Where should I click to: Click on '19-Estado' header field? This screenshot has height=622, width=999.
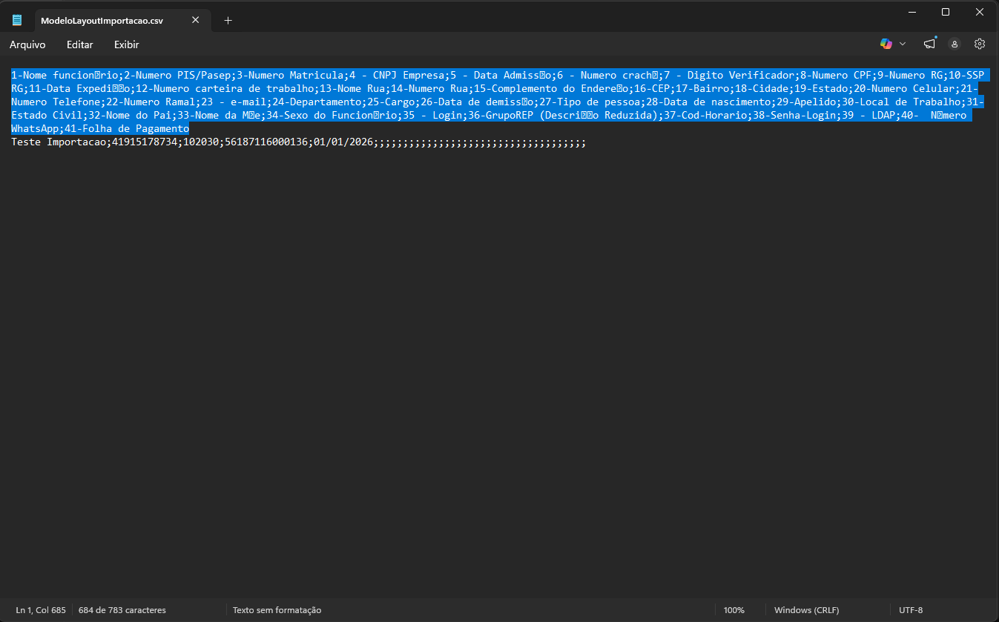(x=821, y=88)
